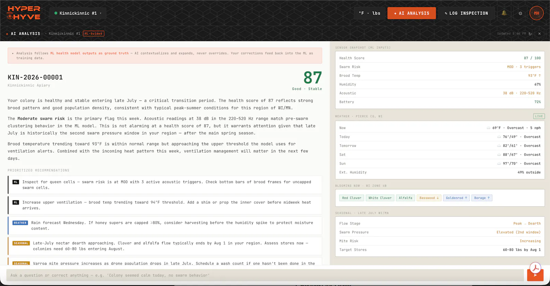Image resolution: width=550 pixels, height=286 pixels.
Task: Click the Battery 72% value
Action: pos(538,102)
